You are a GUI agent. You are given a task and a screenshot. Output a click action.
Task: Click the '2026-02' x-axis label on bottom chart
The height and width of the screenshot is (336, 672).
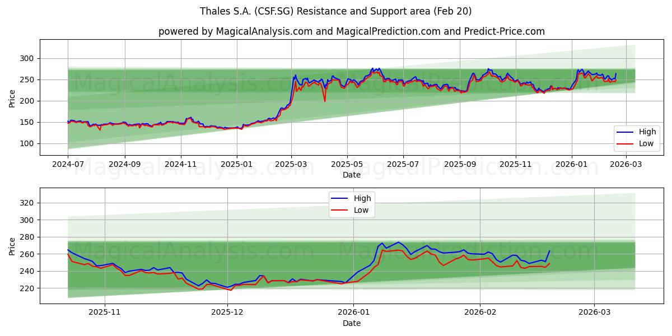coord(481,312)
